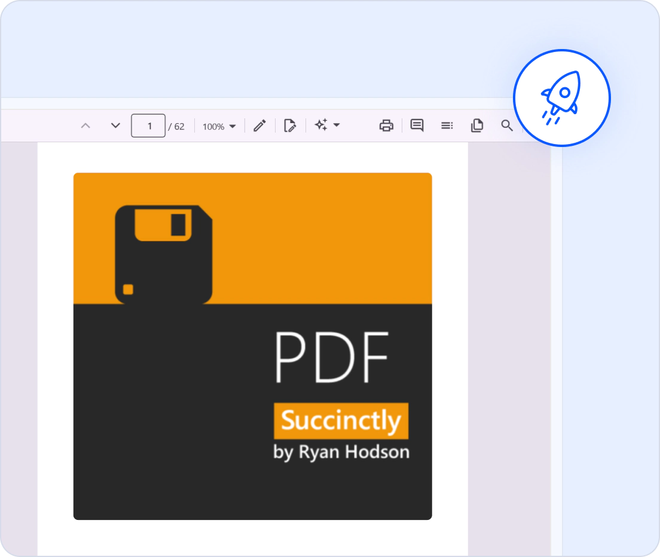Select the pencil annotation tool
660x557 pixels.
coord(259,126)
